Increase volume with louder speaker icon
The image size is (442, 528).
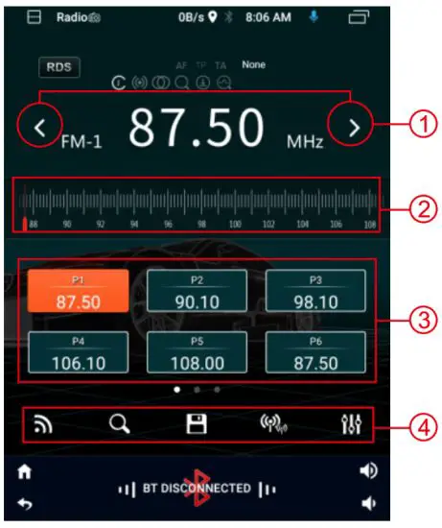(369, 470)
